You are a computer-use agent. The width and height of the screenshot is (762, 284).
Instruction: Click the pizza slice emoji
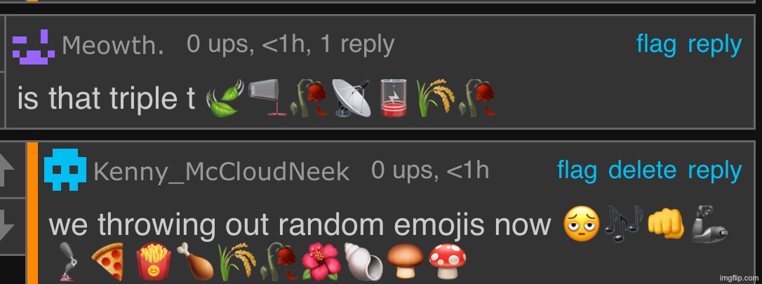[x=107, y=262]
